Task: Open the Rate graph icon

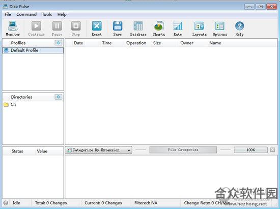Action: [x=178, y=28]
